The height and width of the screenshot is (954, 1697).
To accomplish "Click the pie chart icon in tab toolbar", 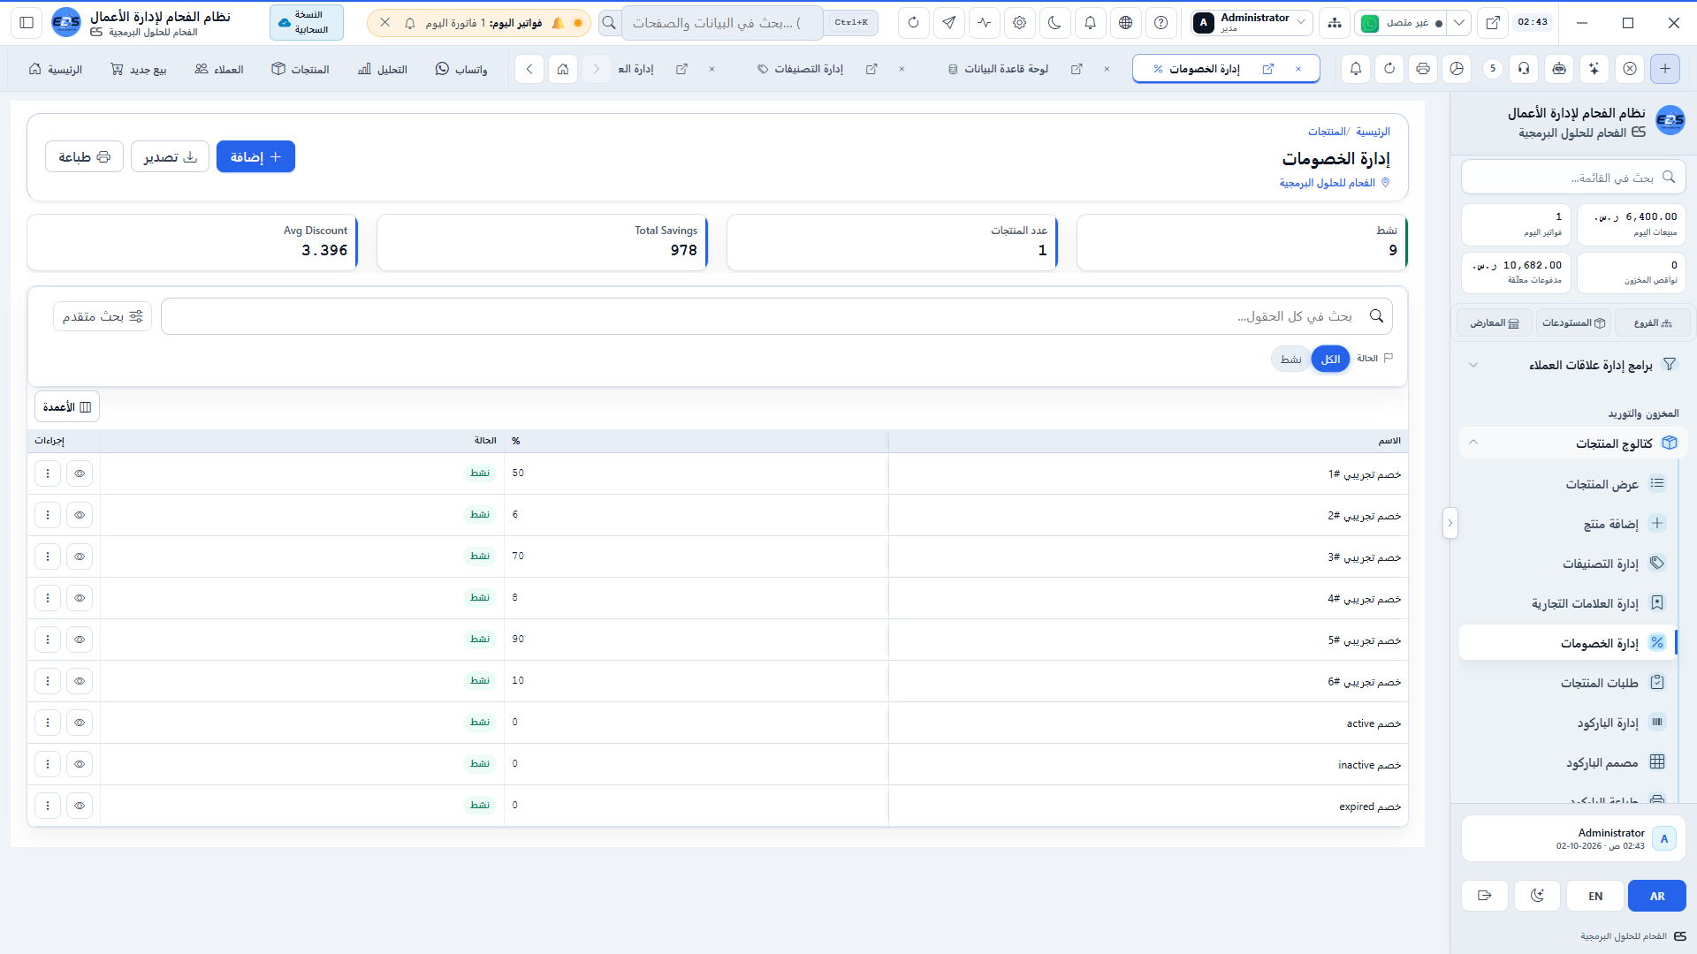I will [1457, 69].
